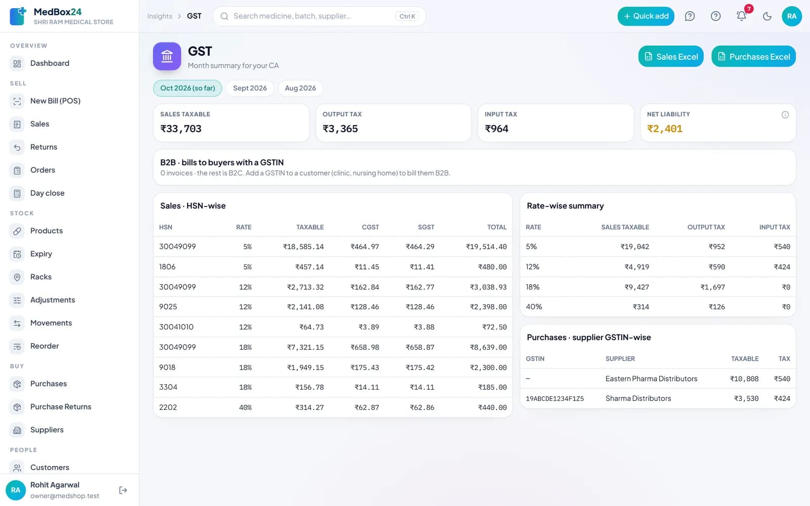This screenshot has width=810, height=506.
Task: Click the Day close calculator icon
Action: pyautogui.click(x=17, y=193)
